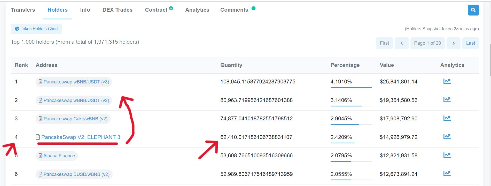
Task: Open analytics chart icon for rank 2
Action: click(x=447, y=100)
